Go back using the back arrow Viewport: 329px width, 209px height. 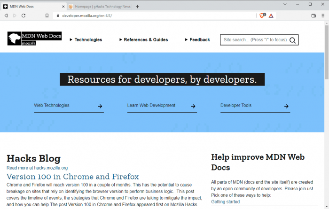[6, 15]
